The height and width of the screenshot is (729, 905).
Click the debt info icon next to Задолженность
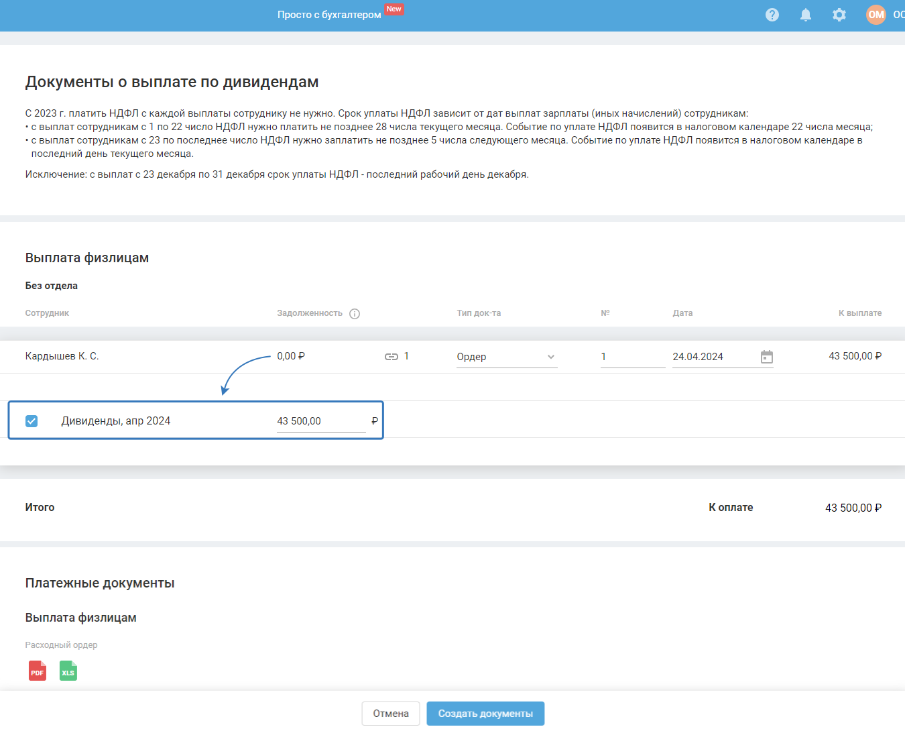355,314
